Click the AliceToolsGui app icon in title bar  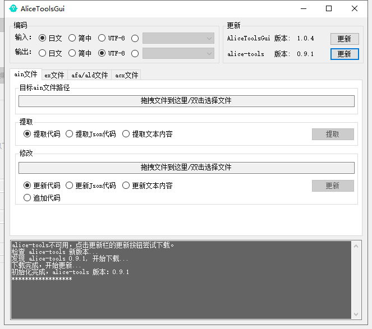pos(13,8)
